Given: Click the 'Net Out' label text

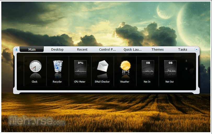Looking at the screenshot, I should [170, 81].
